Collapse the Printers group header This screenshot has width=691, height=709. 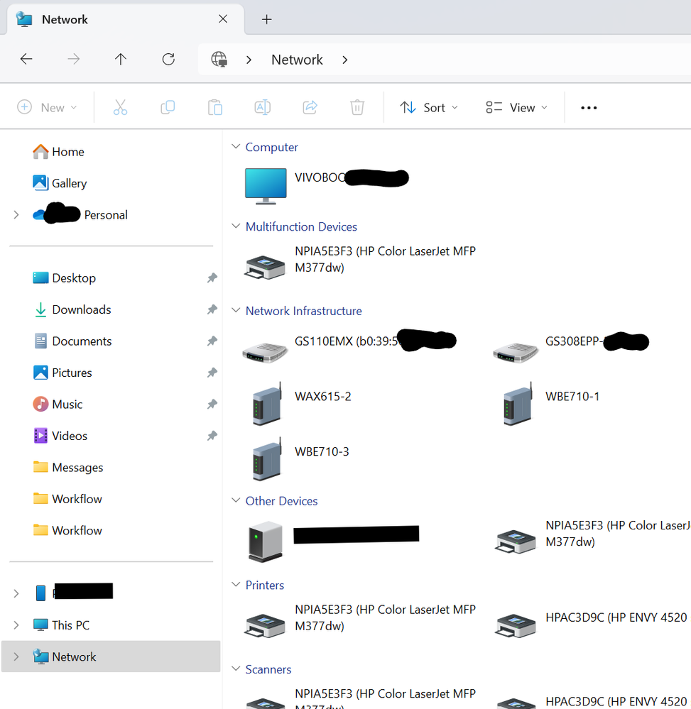236,586
